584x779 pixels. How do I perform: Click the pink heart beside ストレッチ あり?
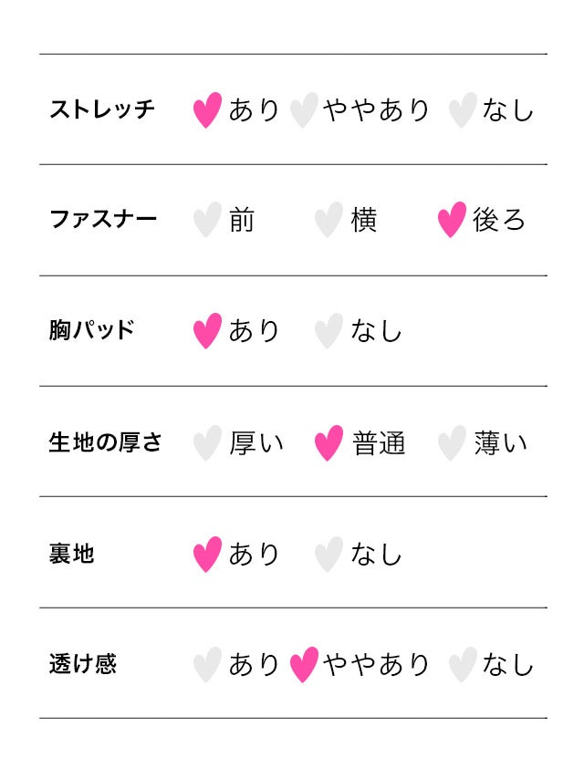(x=207, y=110)
